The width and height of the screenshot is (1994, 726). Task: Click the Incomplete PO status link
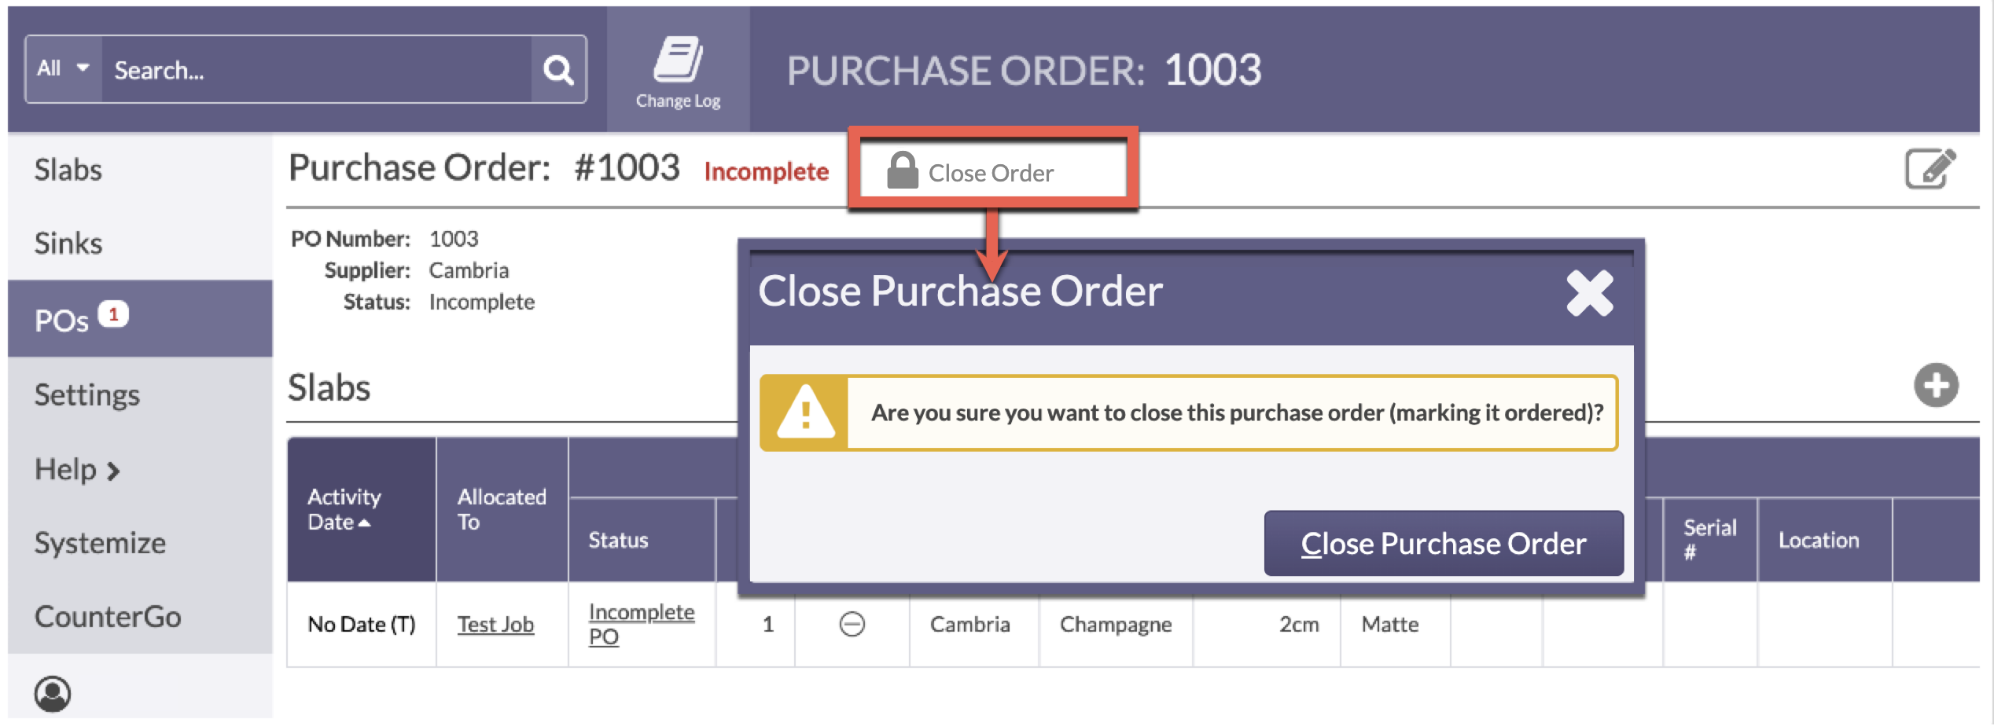641,624
